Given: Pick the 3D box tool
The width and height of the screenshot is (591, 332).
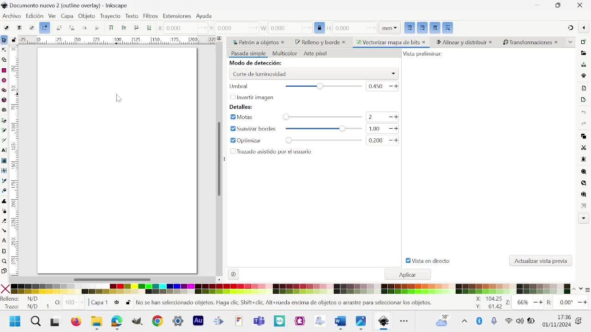Looking at the screenshot, I should [x=4, y=100].
